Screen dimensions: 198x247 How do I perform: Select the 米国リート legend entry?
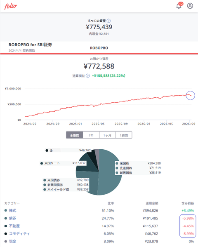tap(63, 163)
